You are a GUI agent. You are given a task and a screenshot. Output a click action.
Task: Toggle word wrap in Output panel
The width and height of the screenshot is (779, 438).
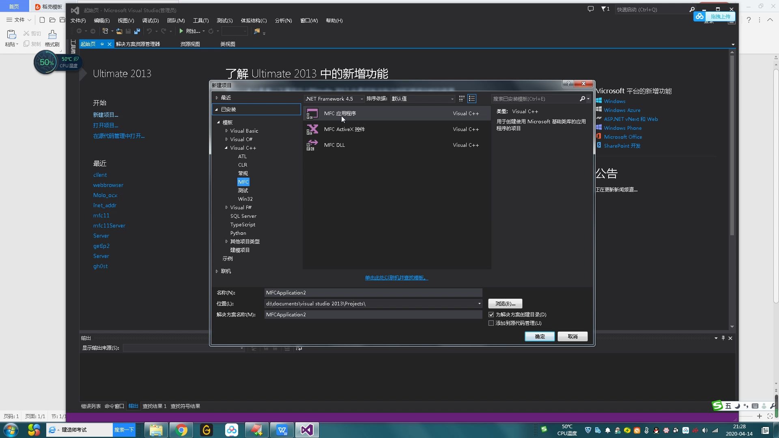(299, 348)
